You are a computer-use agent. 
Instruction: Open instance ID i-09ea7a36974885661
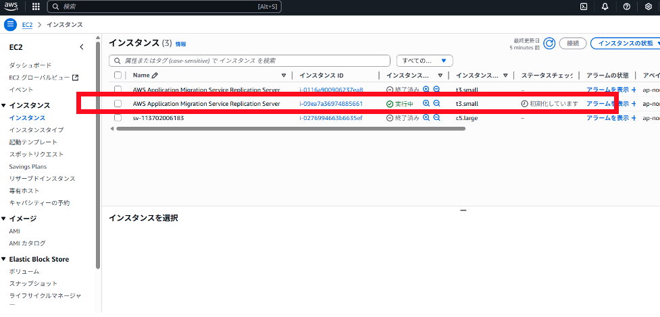pyautogui.click(x=331, y=104)
